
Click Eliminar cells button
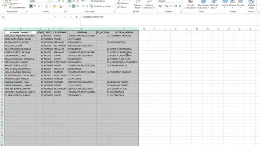[x=232, y=4]
